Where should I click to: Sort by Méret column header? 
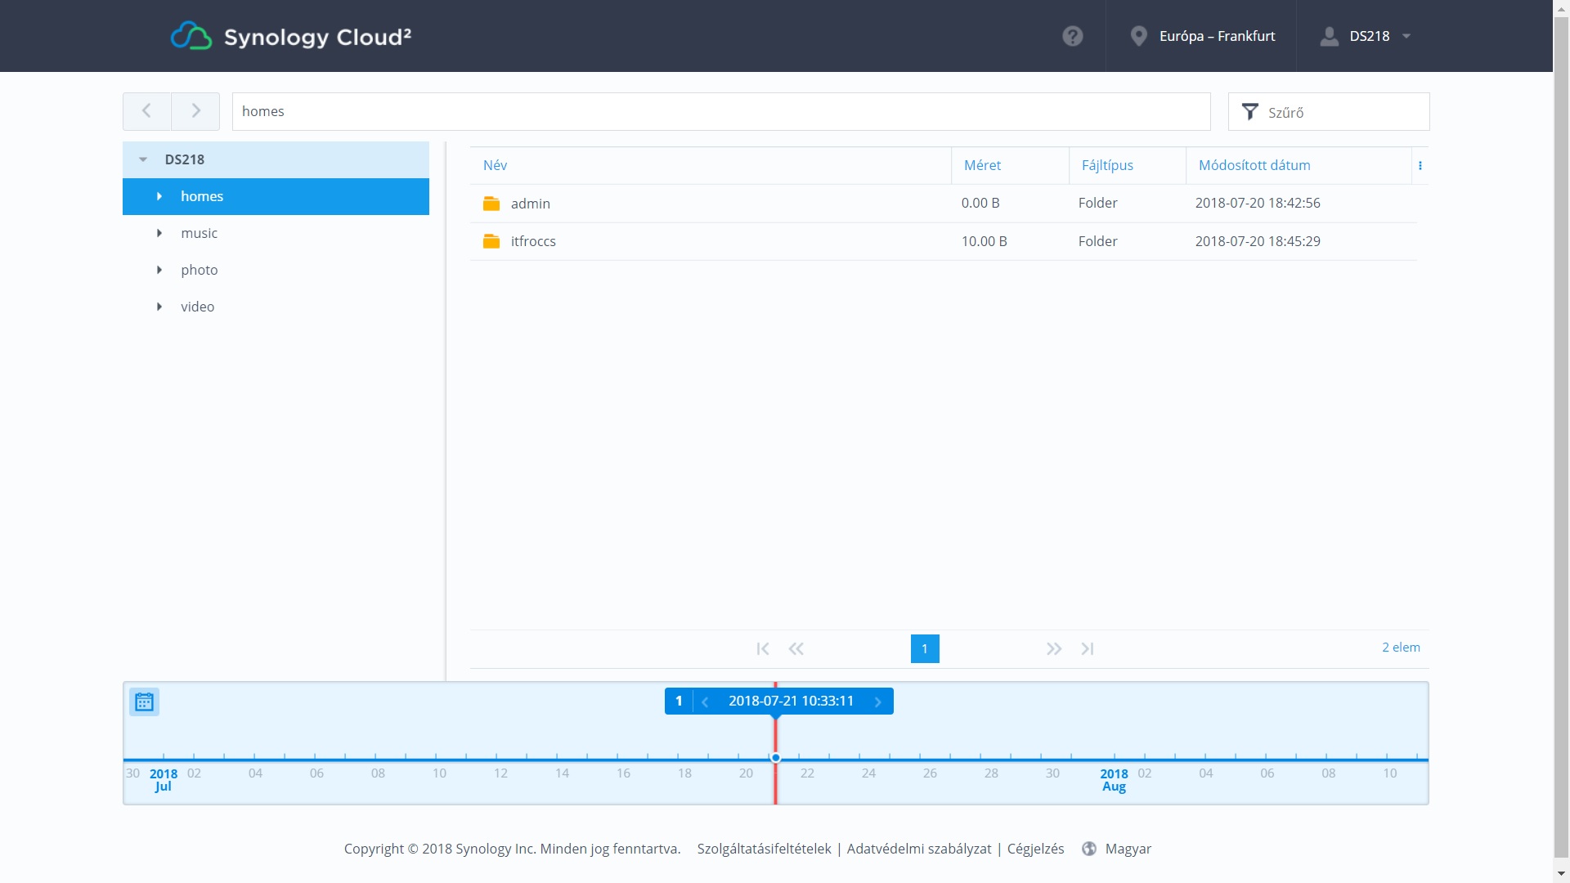pos(981,165)
